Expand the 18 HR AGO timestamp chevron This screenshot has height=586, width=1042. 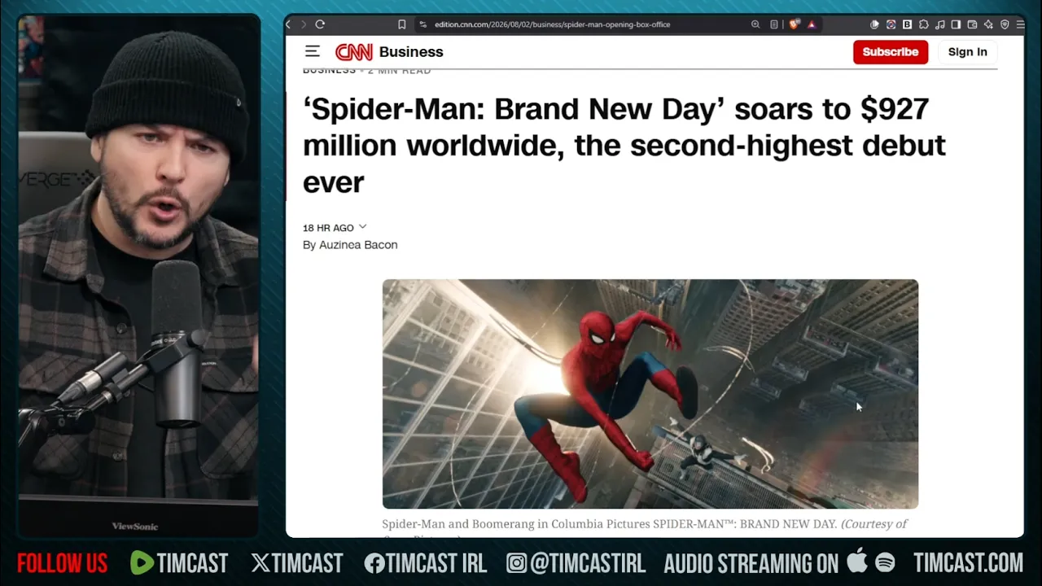coord(362,227)
